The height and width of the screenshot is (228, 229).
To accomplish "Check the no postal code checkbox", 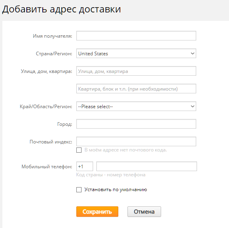I will 79,150.
